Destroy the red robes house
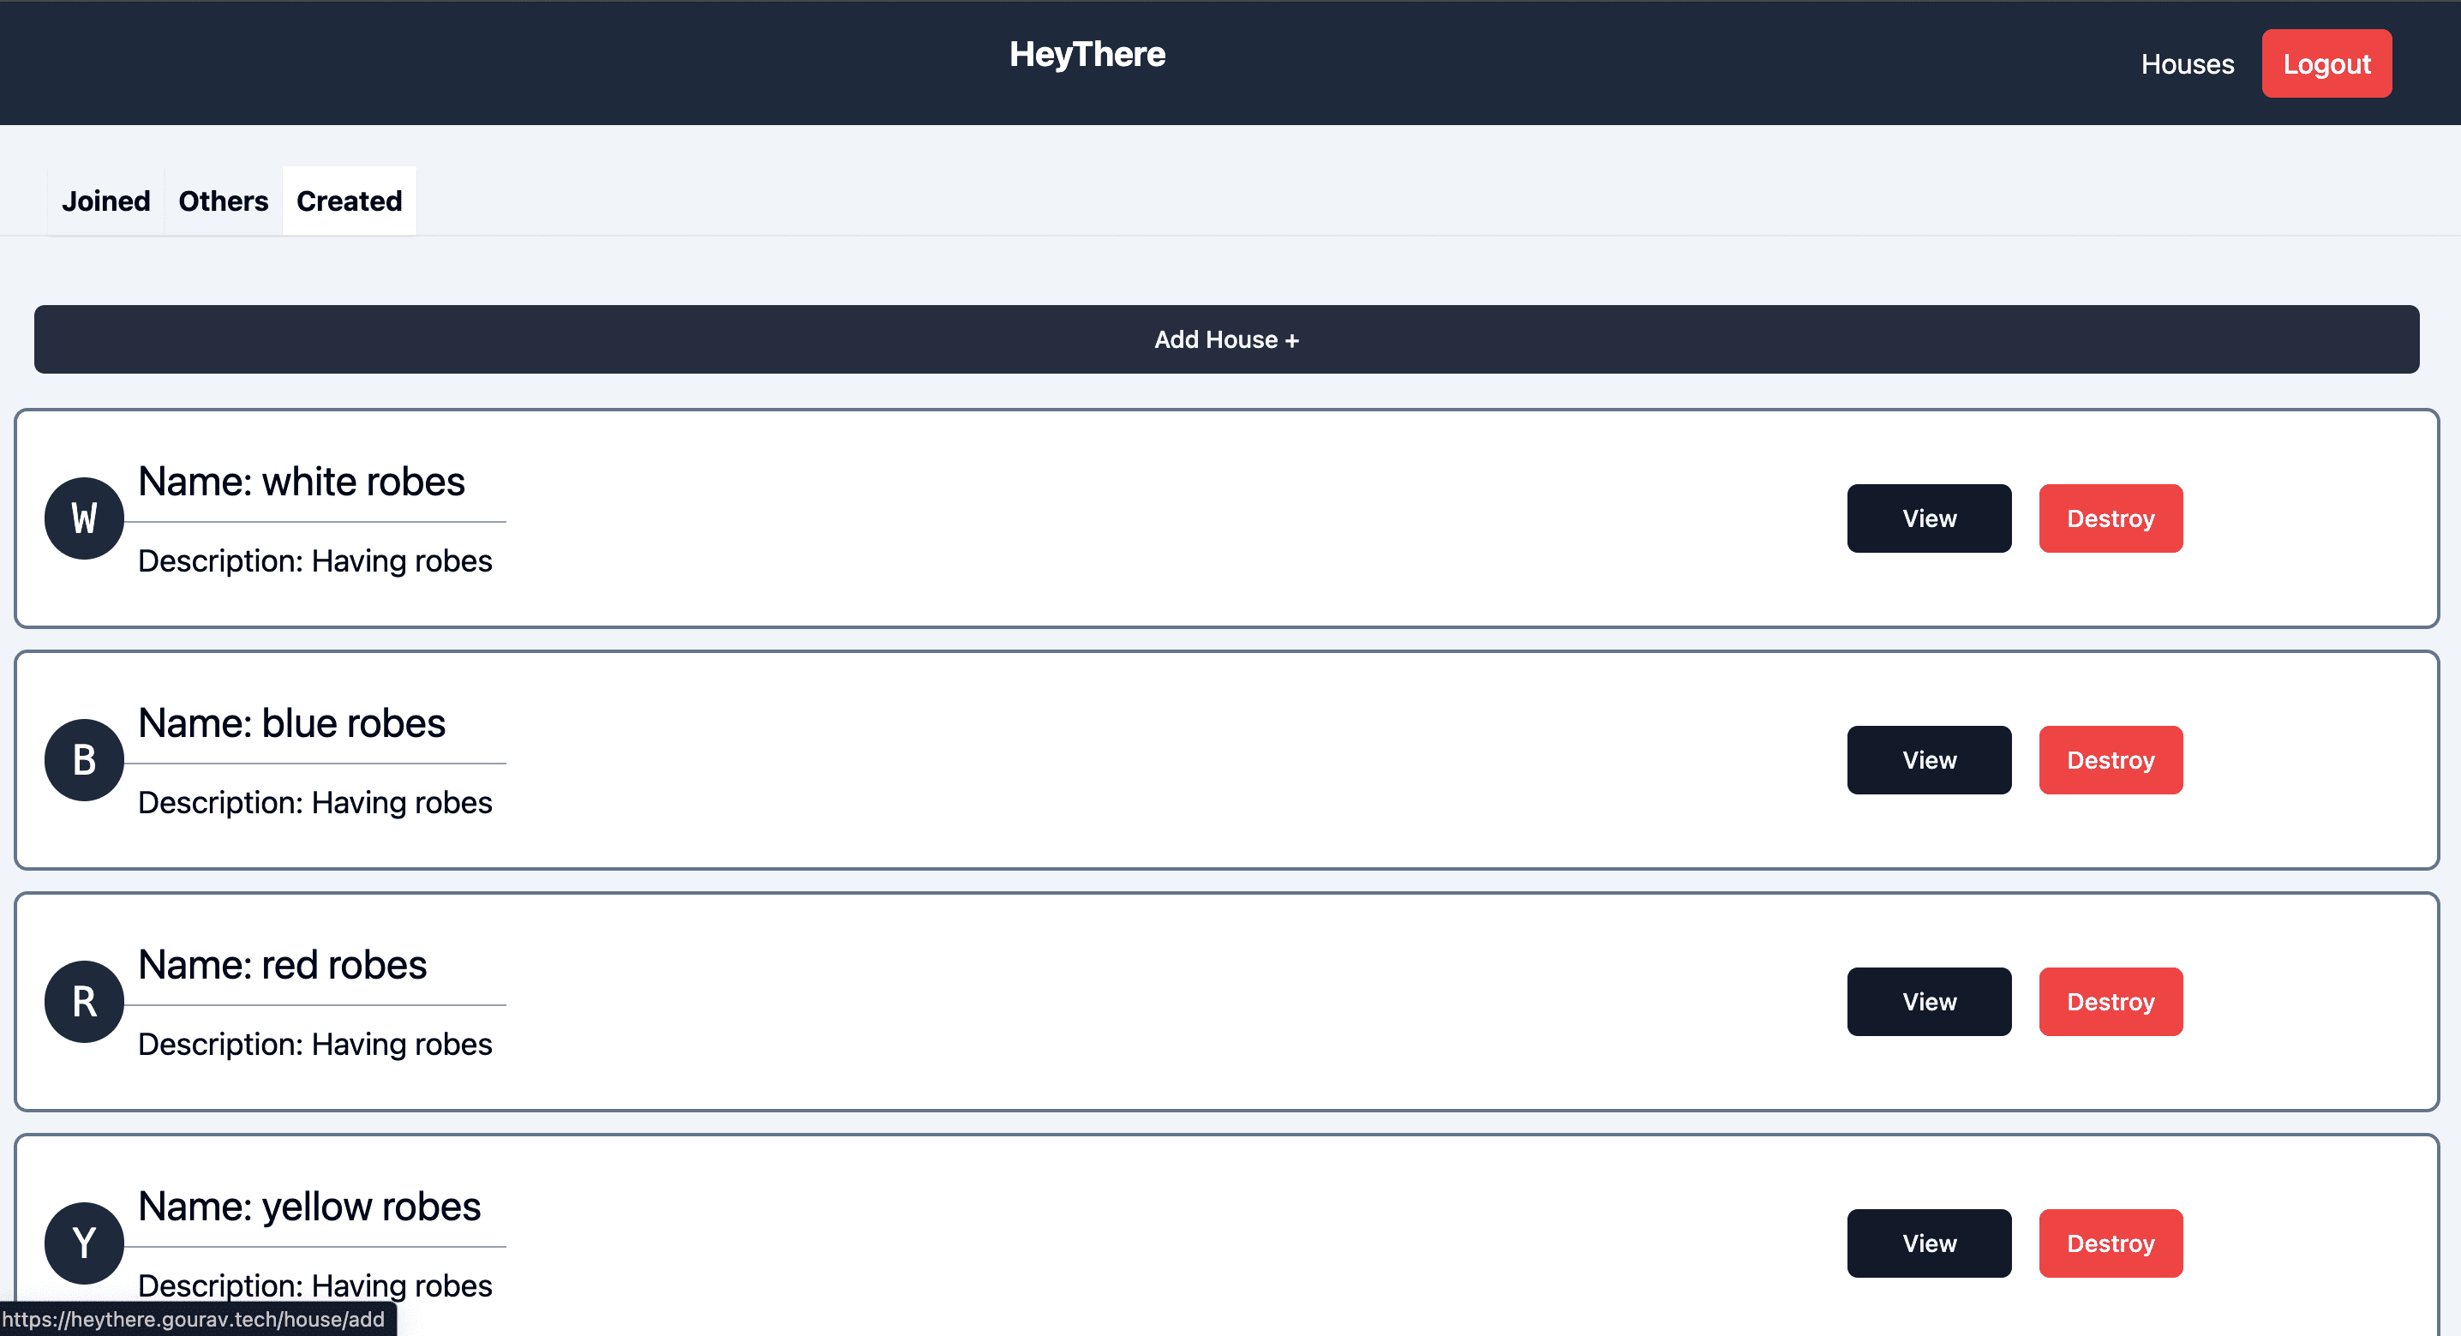 (2111, 1002)
